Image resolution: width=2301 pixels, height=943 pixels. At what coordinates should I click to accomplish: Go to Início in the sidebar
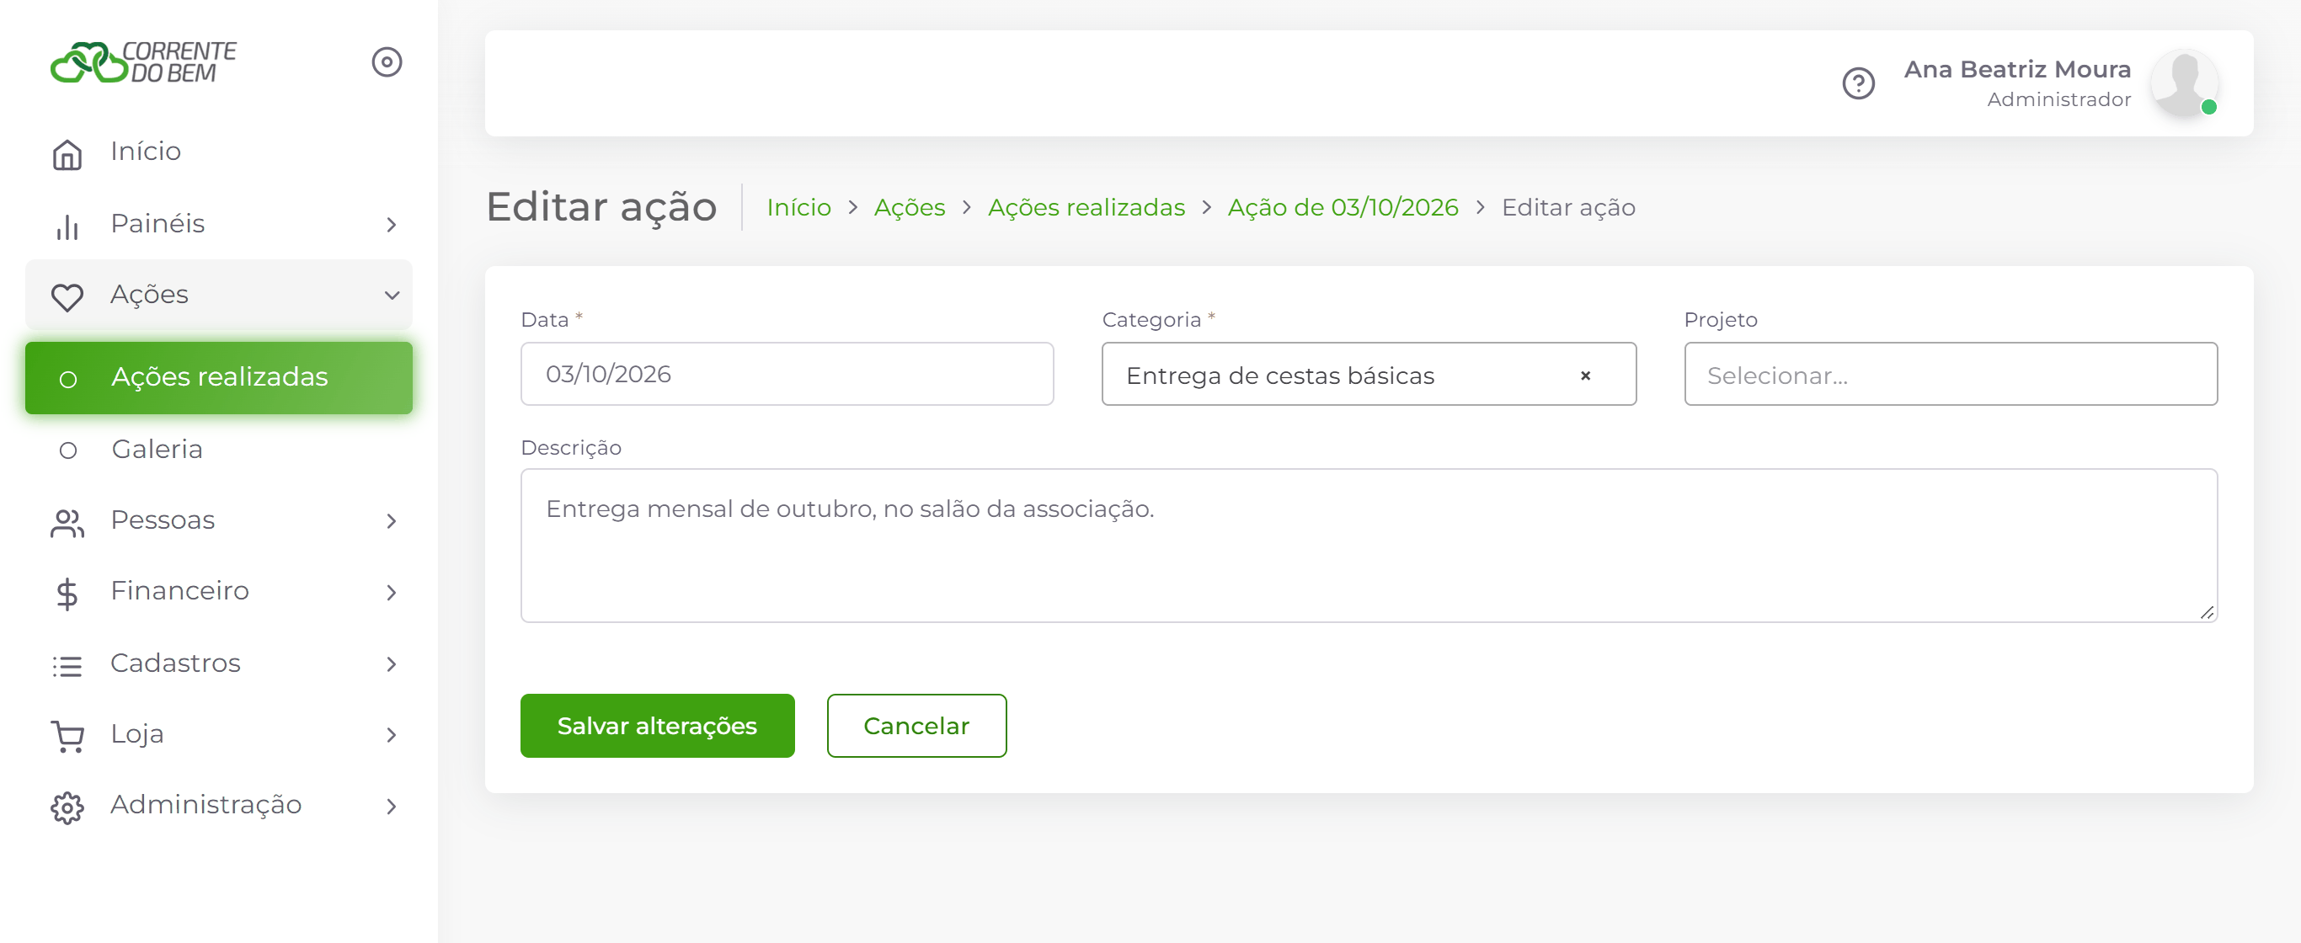click(x=219, y=152)
